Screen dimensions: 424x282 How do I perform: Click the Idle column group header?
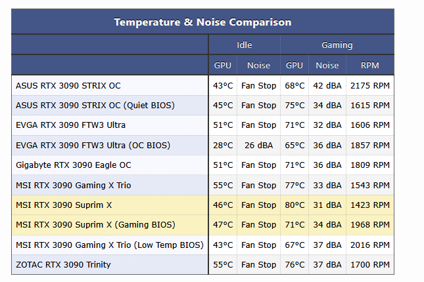coord(245,45)
